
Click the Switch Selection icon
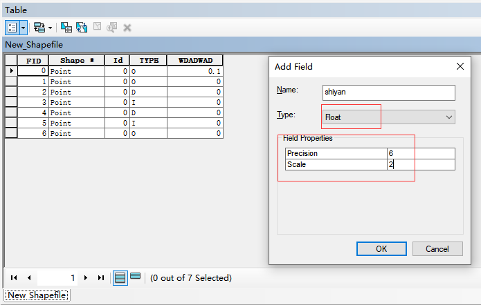coord(81,28)
